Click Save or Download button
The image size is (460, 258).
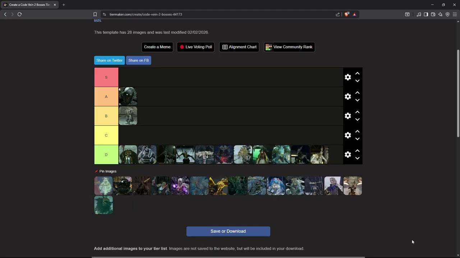[x=228, y=231]
